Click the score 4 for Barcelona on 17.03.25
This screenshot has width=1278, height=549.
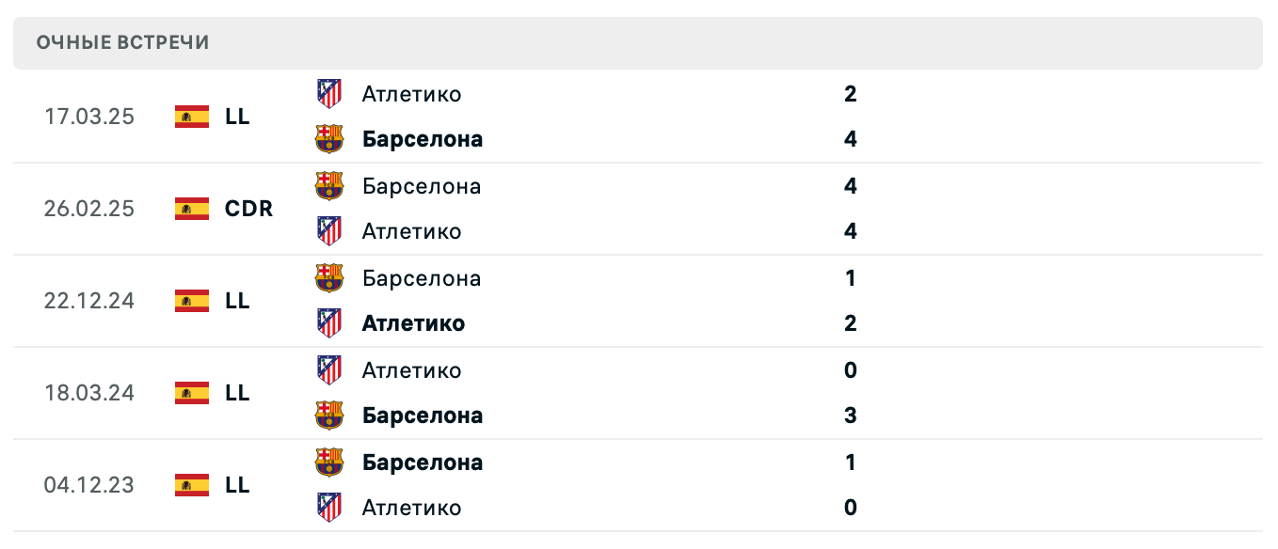pyautogui.click(x=851, y=139)
